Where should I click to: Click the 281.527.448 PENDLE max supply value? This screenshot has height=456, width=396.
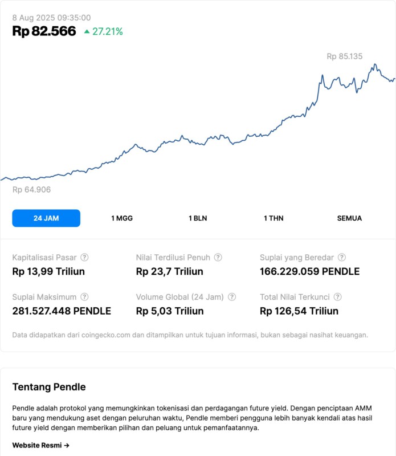coord(62,311)
